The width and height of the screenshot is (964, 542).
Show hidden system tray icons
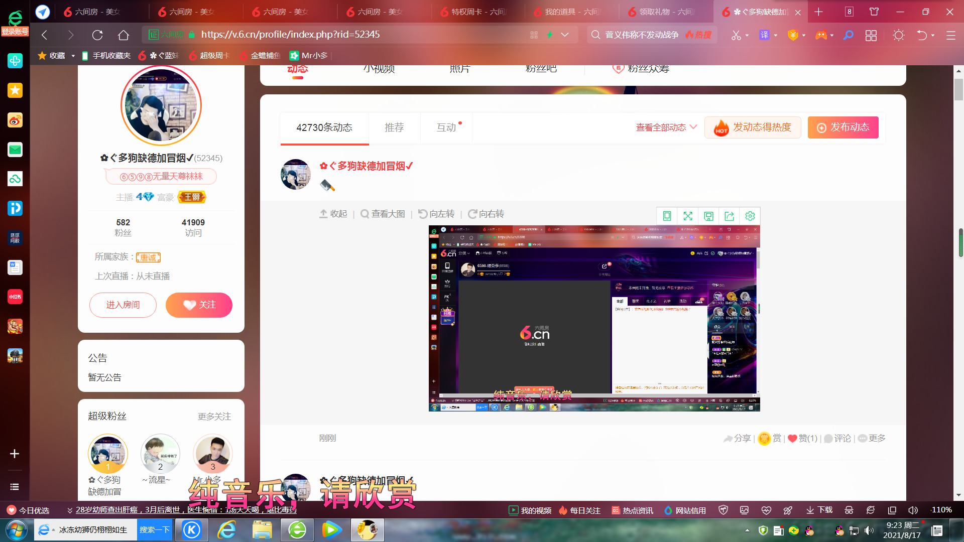tap(747, 530)
